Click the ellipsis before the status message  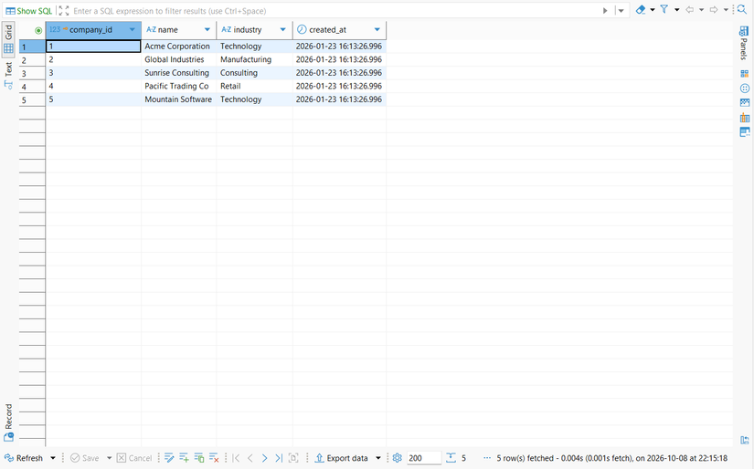click(x=487, y=458)
